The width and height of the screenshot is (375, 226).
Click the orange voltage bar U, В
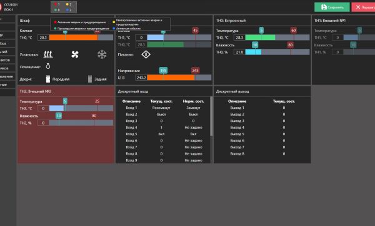tap(171, 78)
